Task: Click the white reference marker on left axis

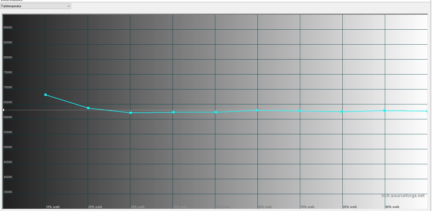Action: click(x=4, y=110)
